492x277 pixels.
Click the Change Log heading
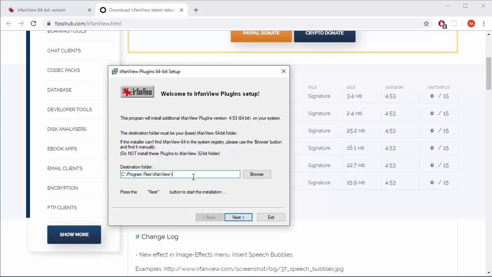tap(157, 237)
